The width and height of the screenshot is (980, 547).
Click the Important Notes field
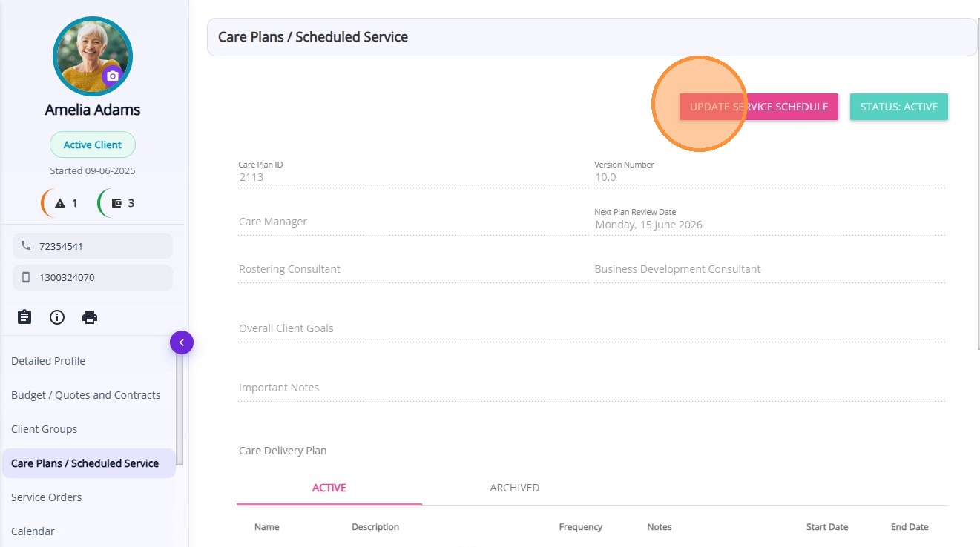(x=591, y=388)
